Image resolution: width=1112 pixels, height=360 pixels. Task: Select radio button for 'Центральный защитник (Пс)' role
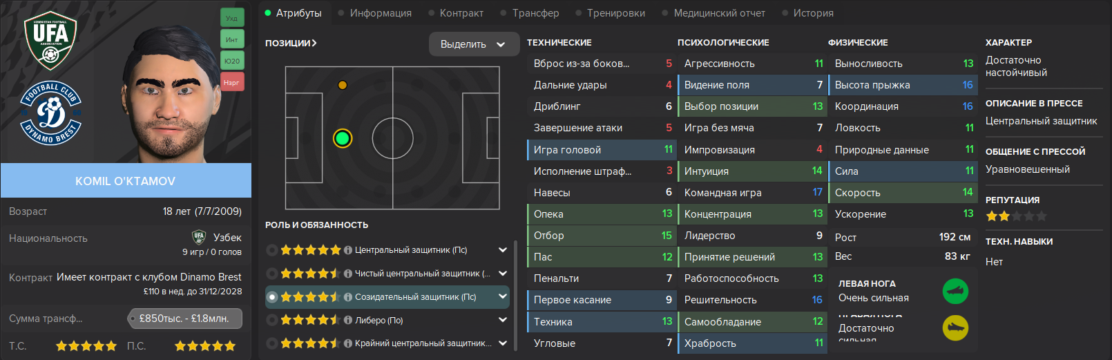tap(272, 250)
